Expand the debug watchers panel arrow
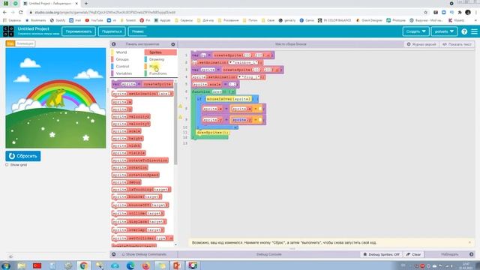This screenshot has height=270, width=480. [x=472, y=254]
